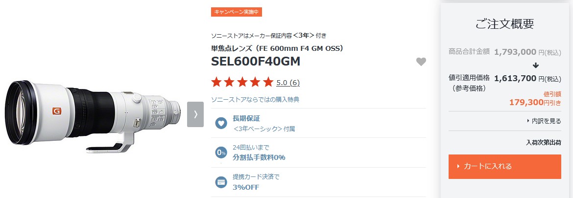Click the 179,300円引き discount amount
The image size is (573, 198).
tap(535, 103)
